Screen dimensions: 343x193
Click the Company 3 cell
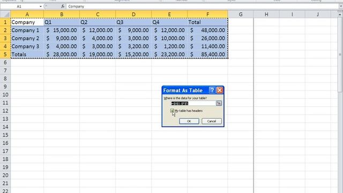pos(27,47)
